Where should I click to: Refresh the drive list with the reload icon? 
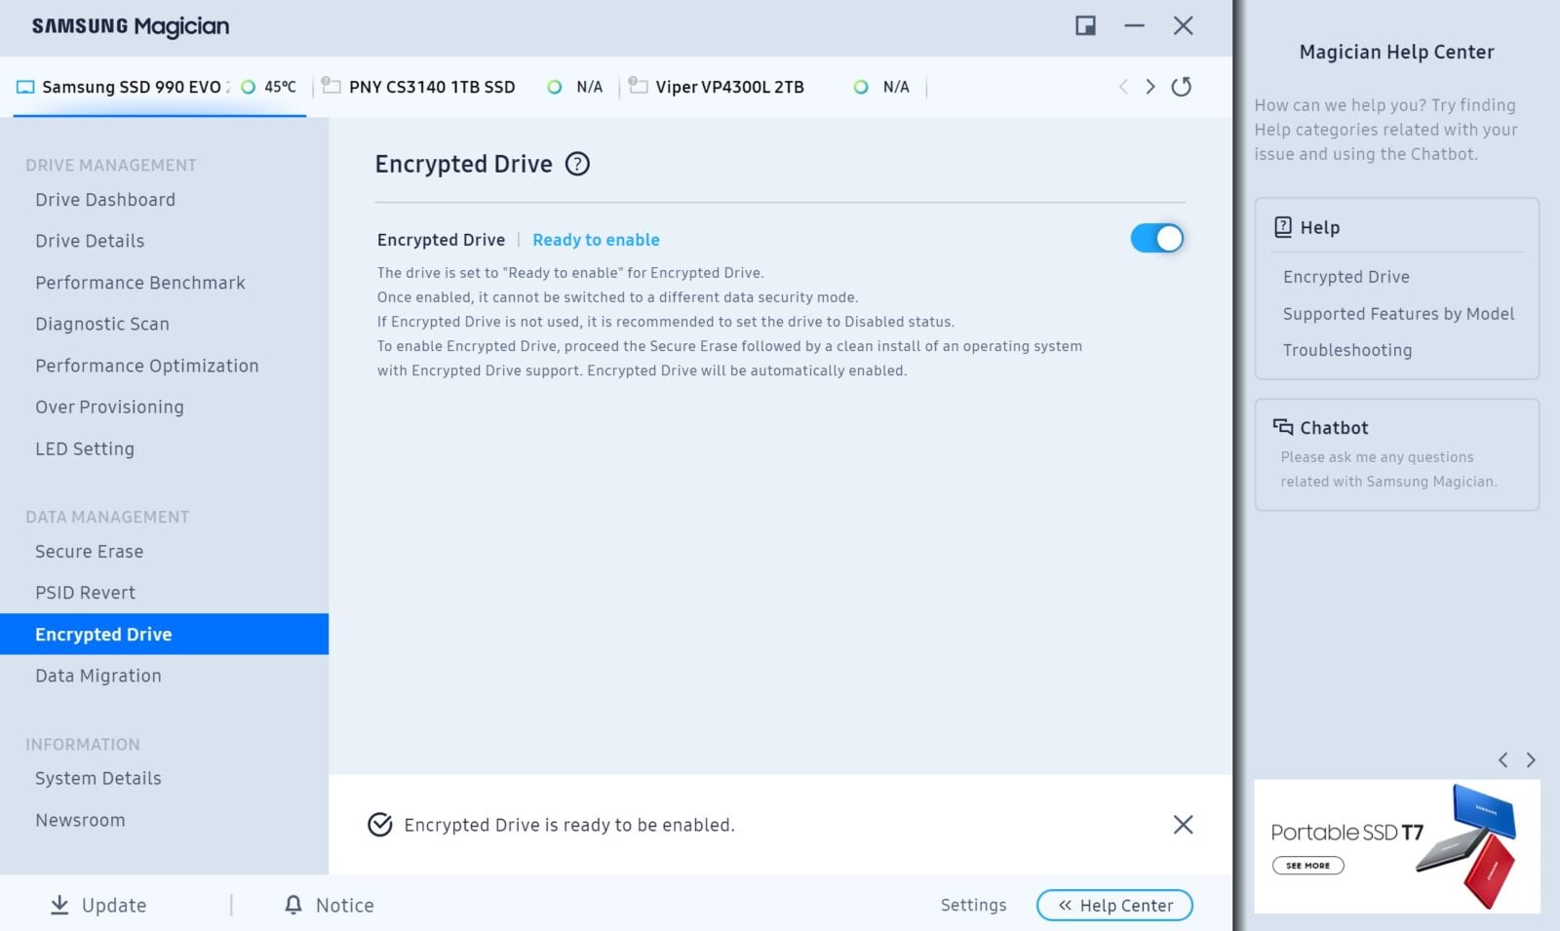pos(1181,87)
